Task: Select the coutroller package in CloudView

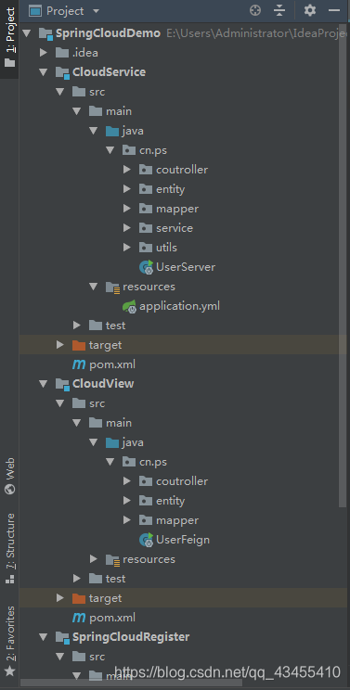Action: tap(182, 481)
